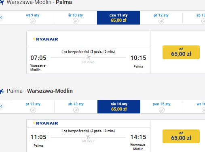Click the no-flight icon under pt 12 sty outbound
Viewport: 205px width, 152px height.
point(161,21)
